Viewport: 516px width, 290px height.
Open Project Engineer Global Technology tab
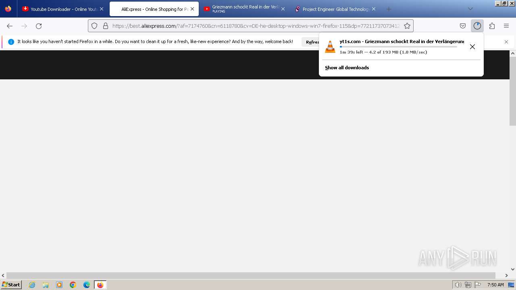tap(335, 9)
